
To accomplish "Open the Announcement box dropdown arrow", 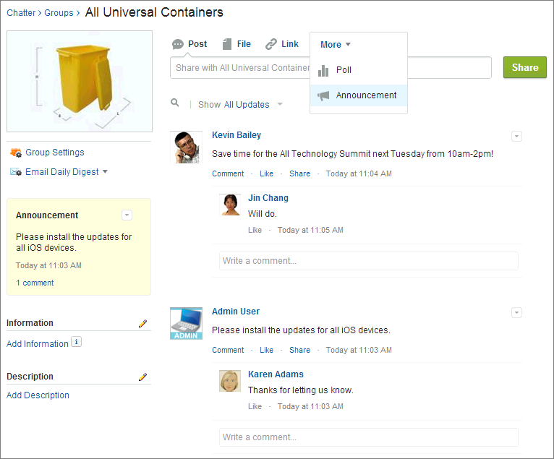I will [127, 215].
